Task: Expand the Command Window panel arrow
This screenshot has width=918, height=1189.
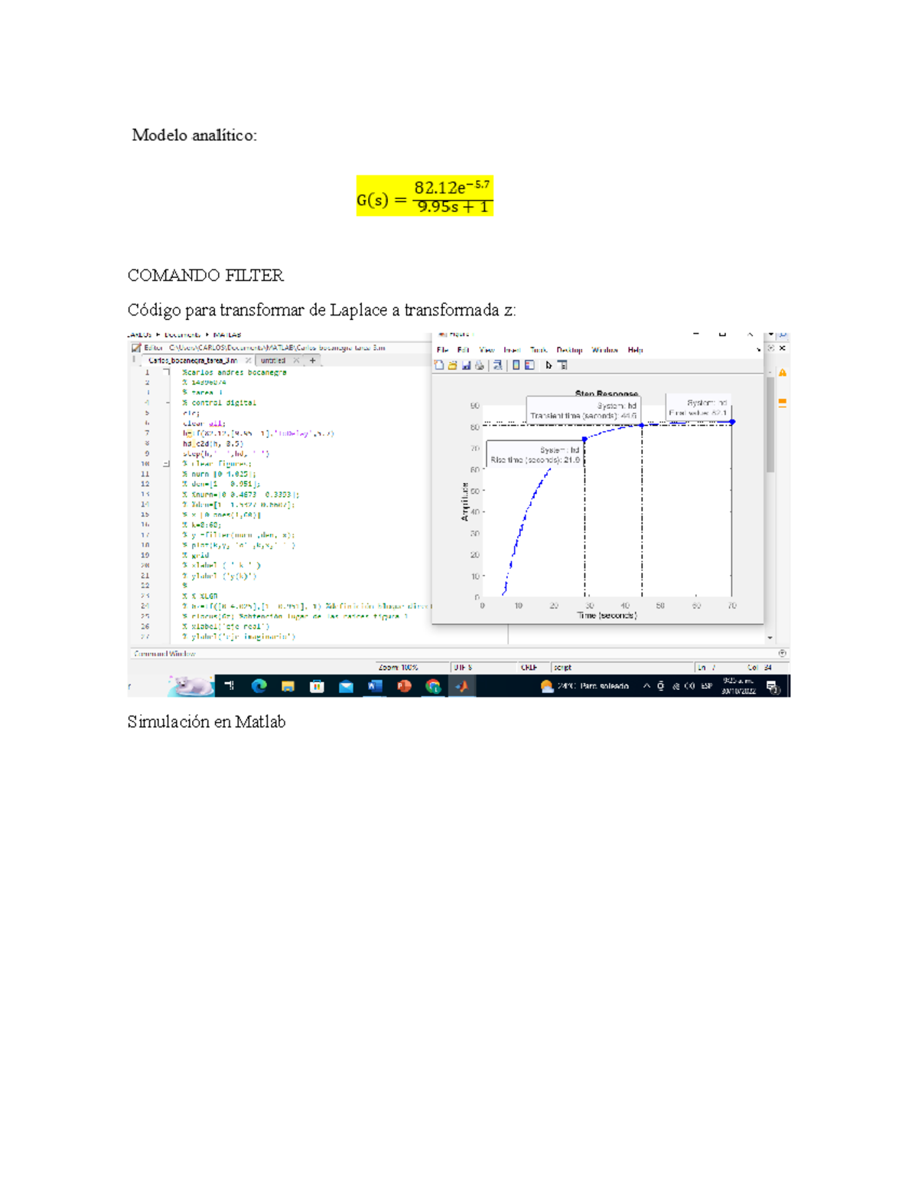Action: tap(782, 653)
